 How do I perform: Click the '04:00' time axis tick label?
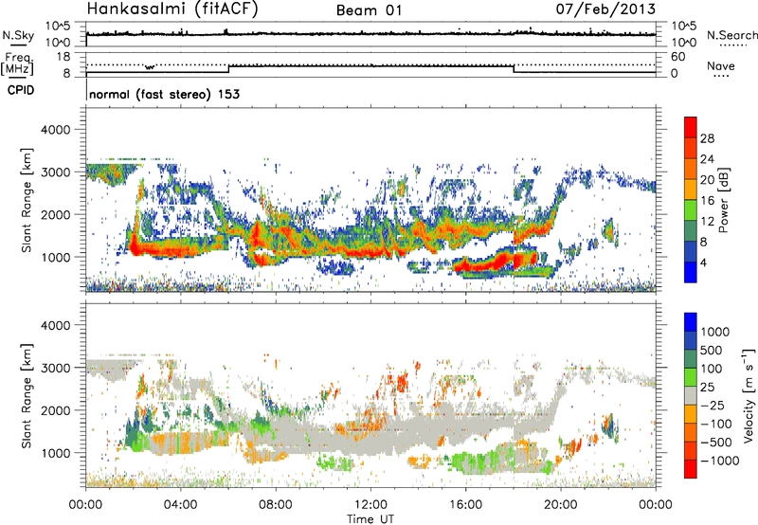[180, 505]
